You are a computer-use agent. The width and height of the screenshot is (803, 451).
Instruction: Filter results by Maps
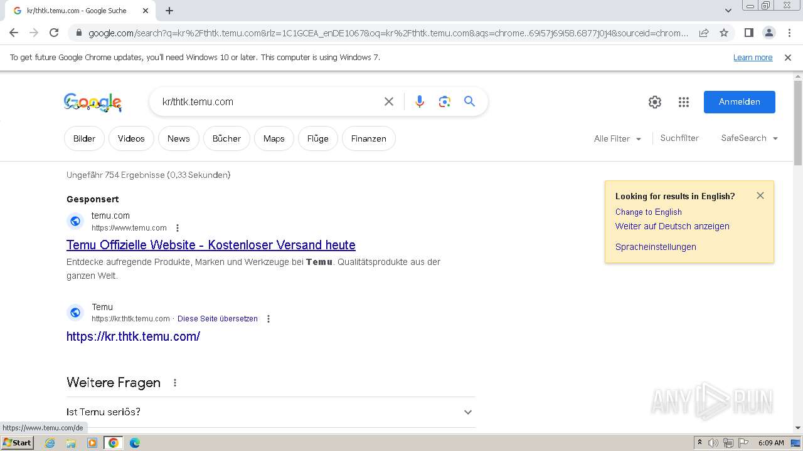tap(274, 138)
